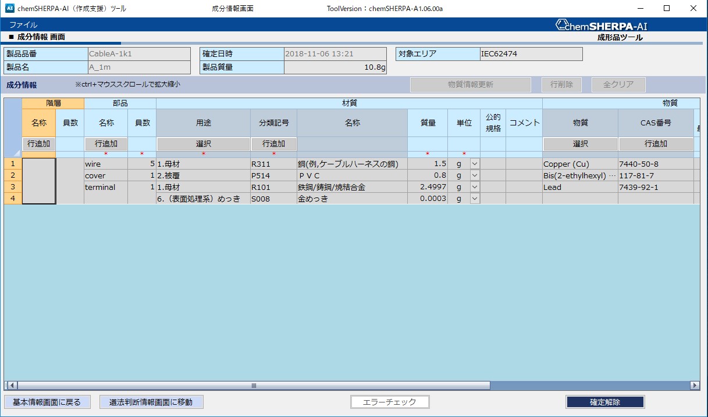The image size is (708, 417).
Task: Click 行追加 button under 部品 名称
Action: tap(106, 144)
